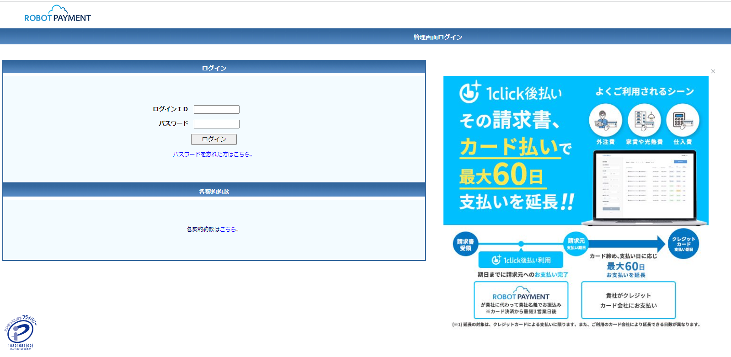Click the カード払いで headline text
Viewport: 731px width, 357px height.
(x=516, y=147)
